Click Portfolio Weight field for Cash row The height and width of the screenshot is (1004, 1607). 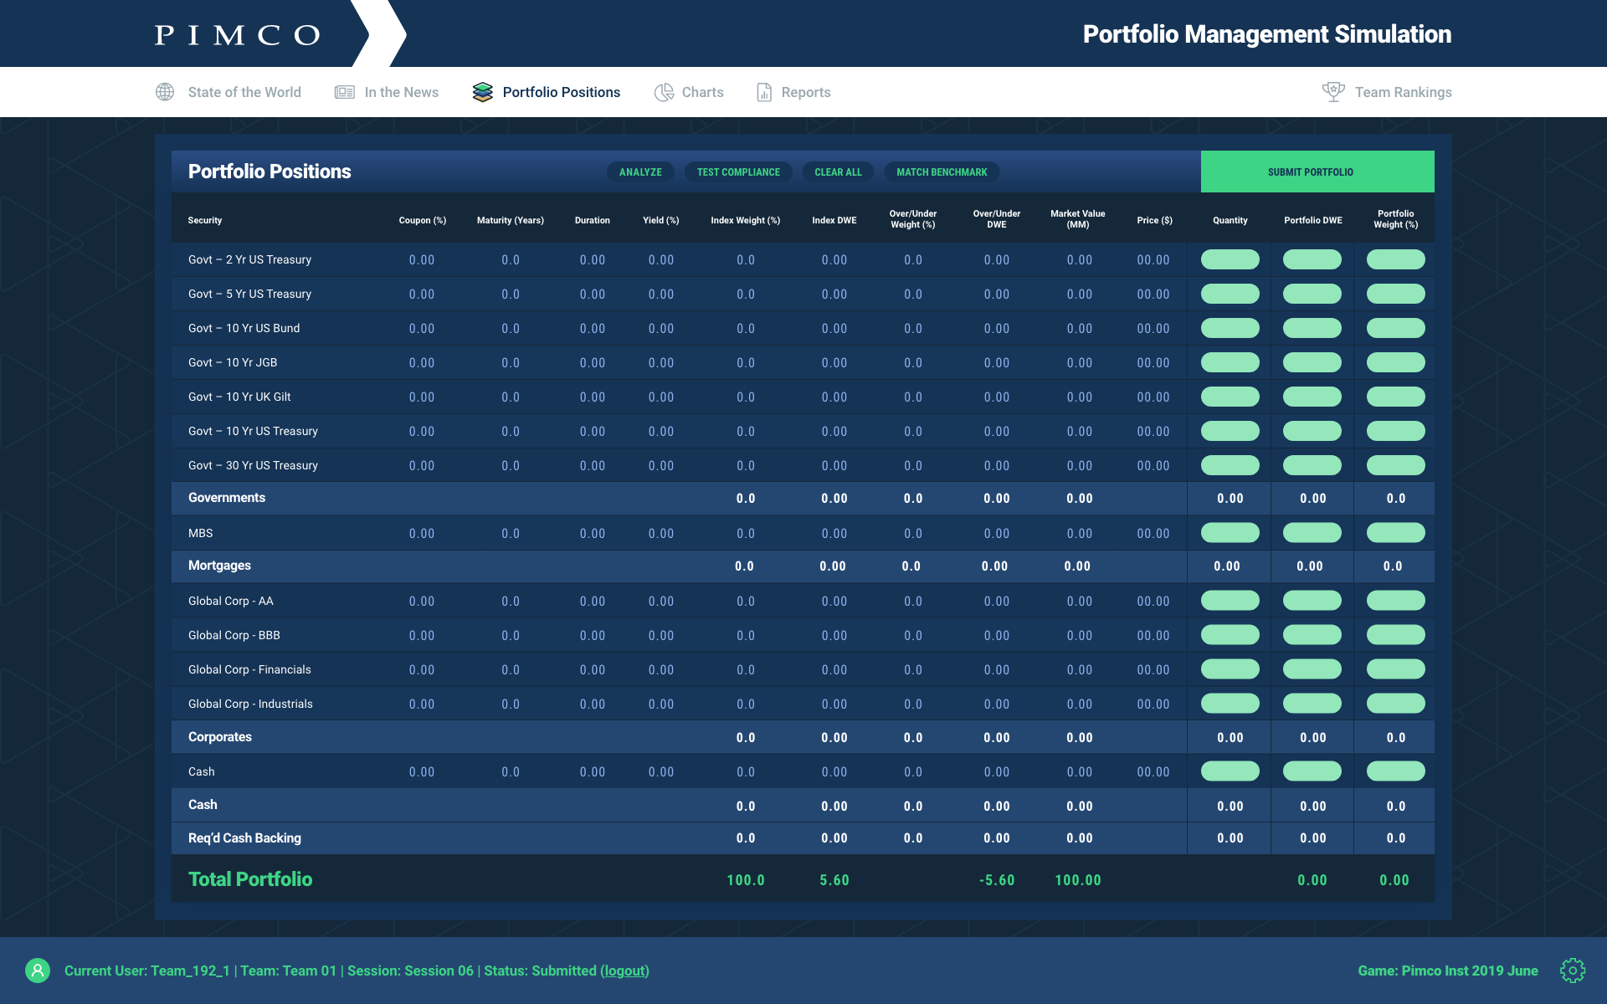click(x=1396, y=771)
